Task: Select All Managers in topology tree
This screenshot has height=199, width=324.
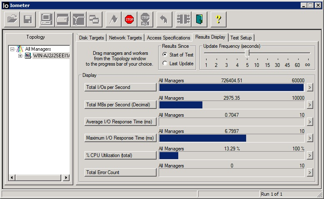Action: coord(38,49)
